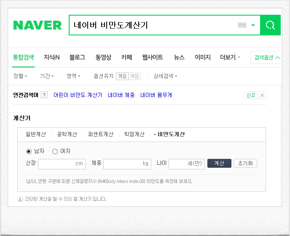Click the 연관검색어 help question mark icon

click(x=44, y=95)
